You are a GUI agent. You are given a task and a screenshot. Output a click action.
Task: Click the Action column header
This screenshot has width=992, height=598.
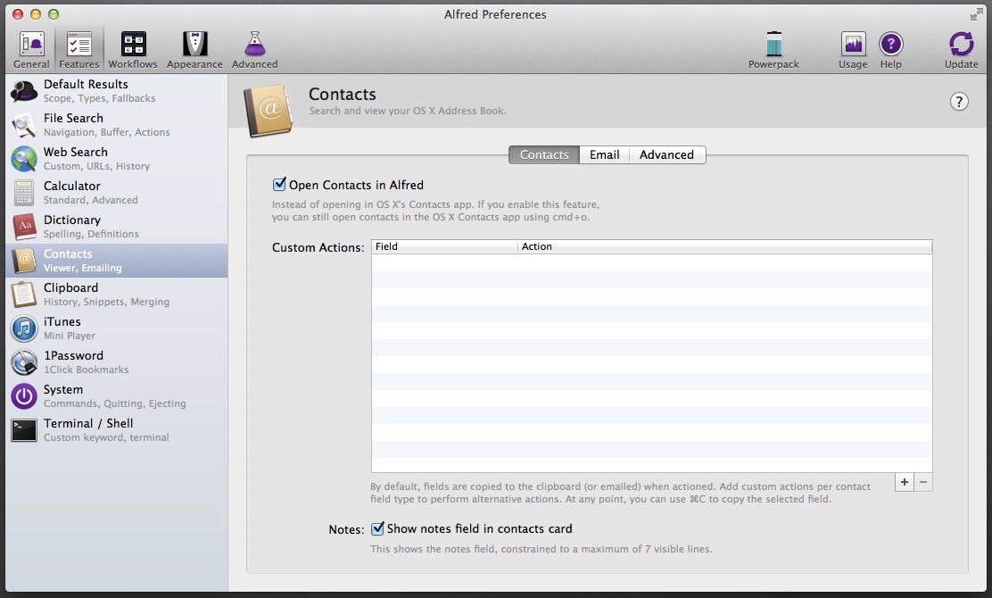click(x=725, y=246)
